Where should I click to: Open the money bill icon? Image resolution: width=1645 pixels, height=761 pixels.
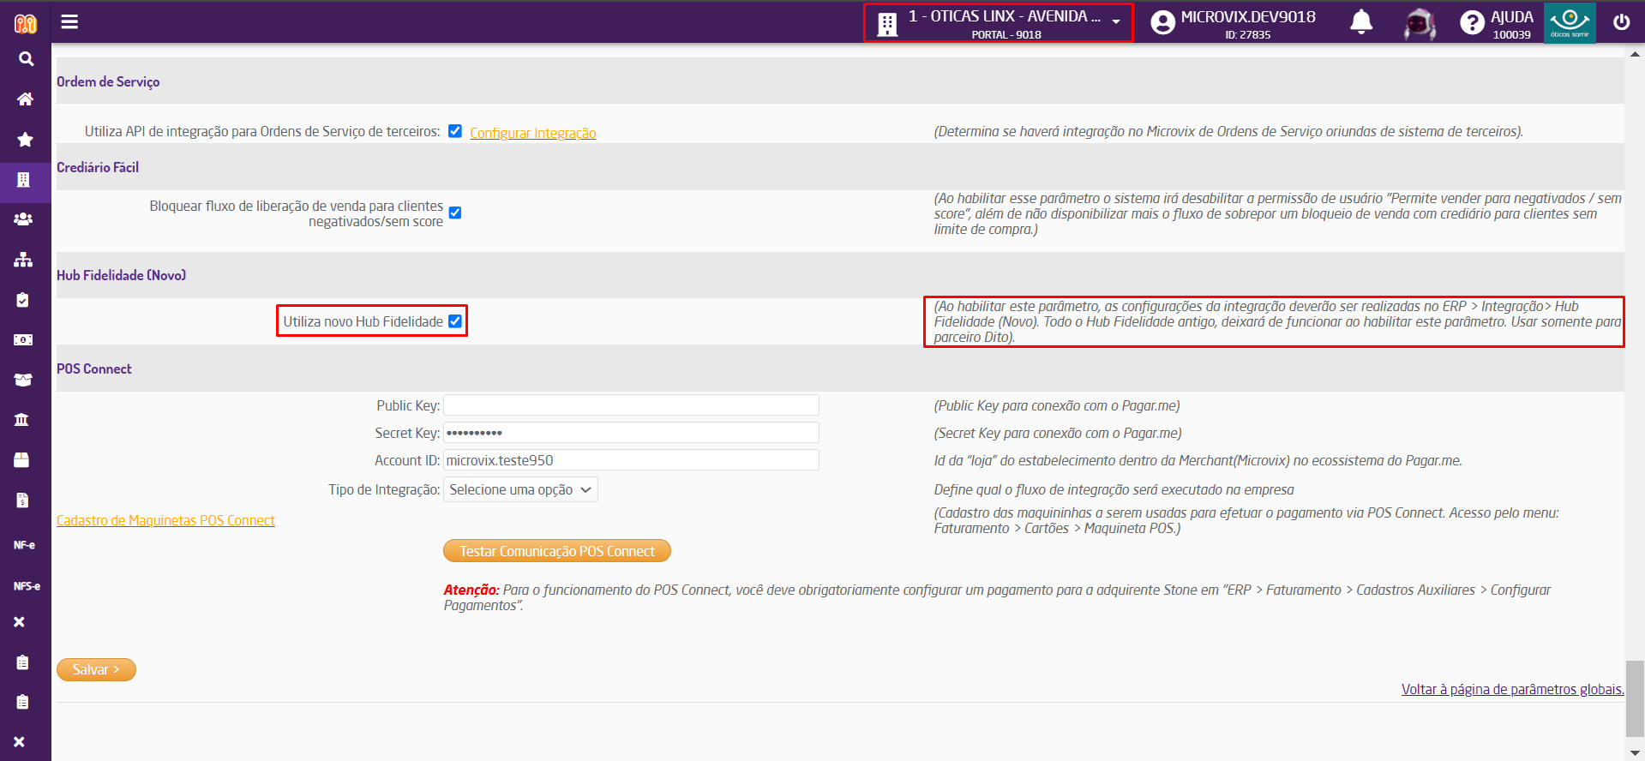click(x=23, y=339)
